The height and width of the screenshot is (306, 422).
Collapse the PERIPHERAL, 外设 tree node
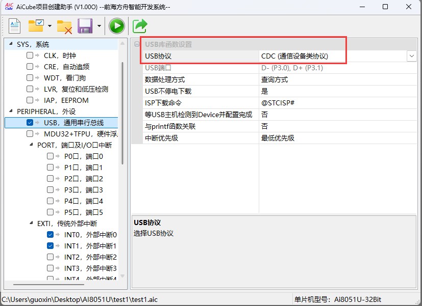coord(11,110)
